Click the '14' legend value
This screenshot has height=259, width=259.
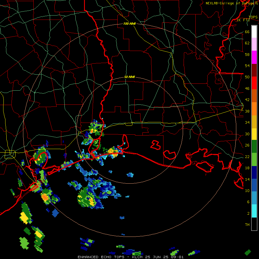click(x=247, y=179)
